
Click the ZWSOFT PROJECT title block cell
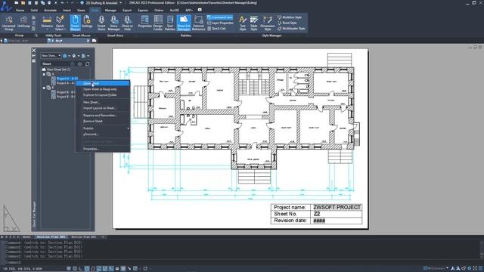(337, 207)
